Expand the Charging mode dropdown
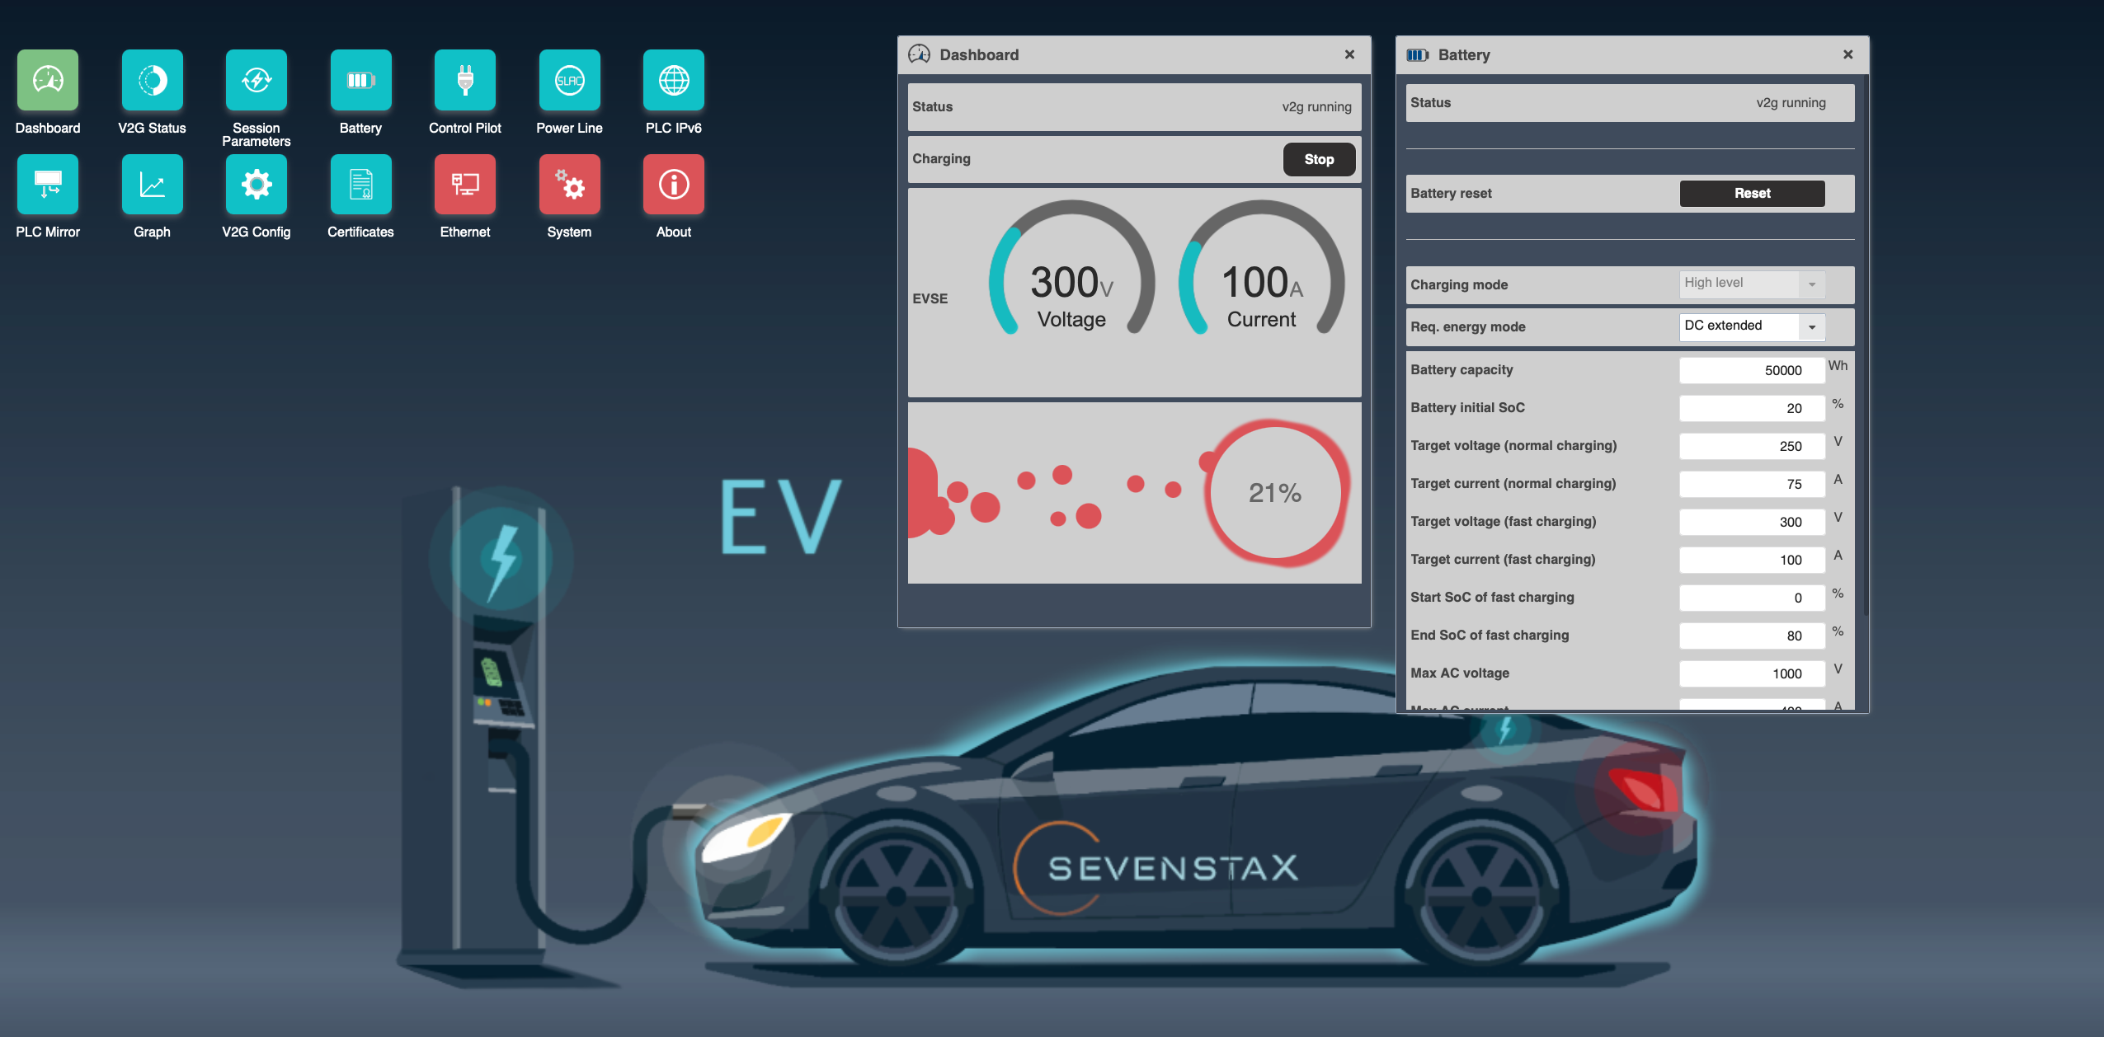2104x1037 pixels. (1752, 284)
